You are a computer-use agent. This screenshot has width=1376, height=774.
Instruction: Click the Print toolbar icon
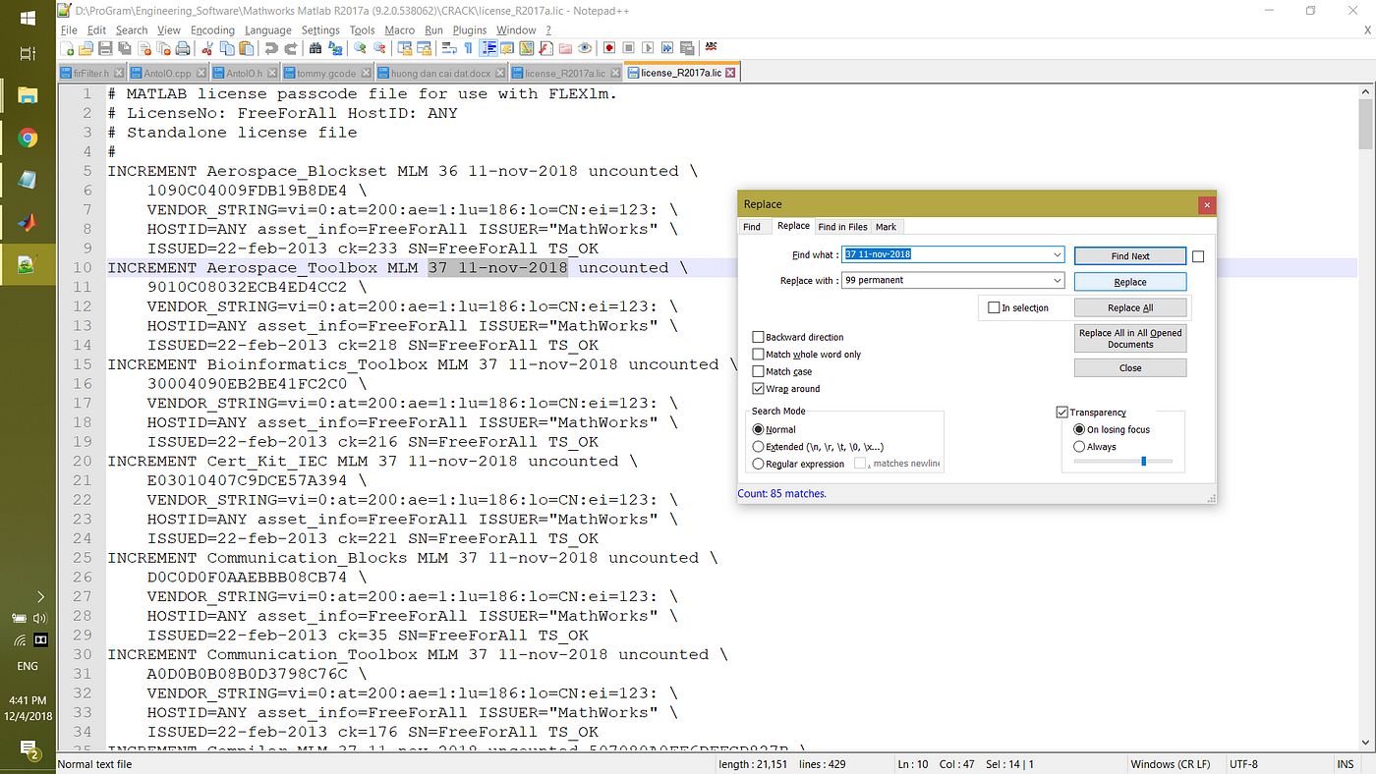pos(182,47)
